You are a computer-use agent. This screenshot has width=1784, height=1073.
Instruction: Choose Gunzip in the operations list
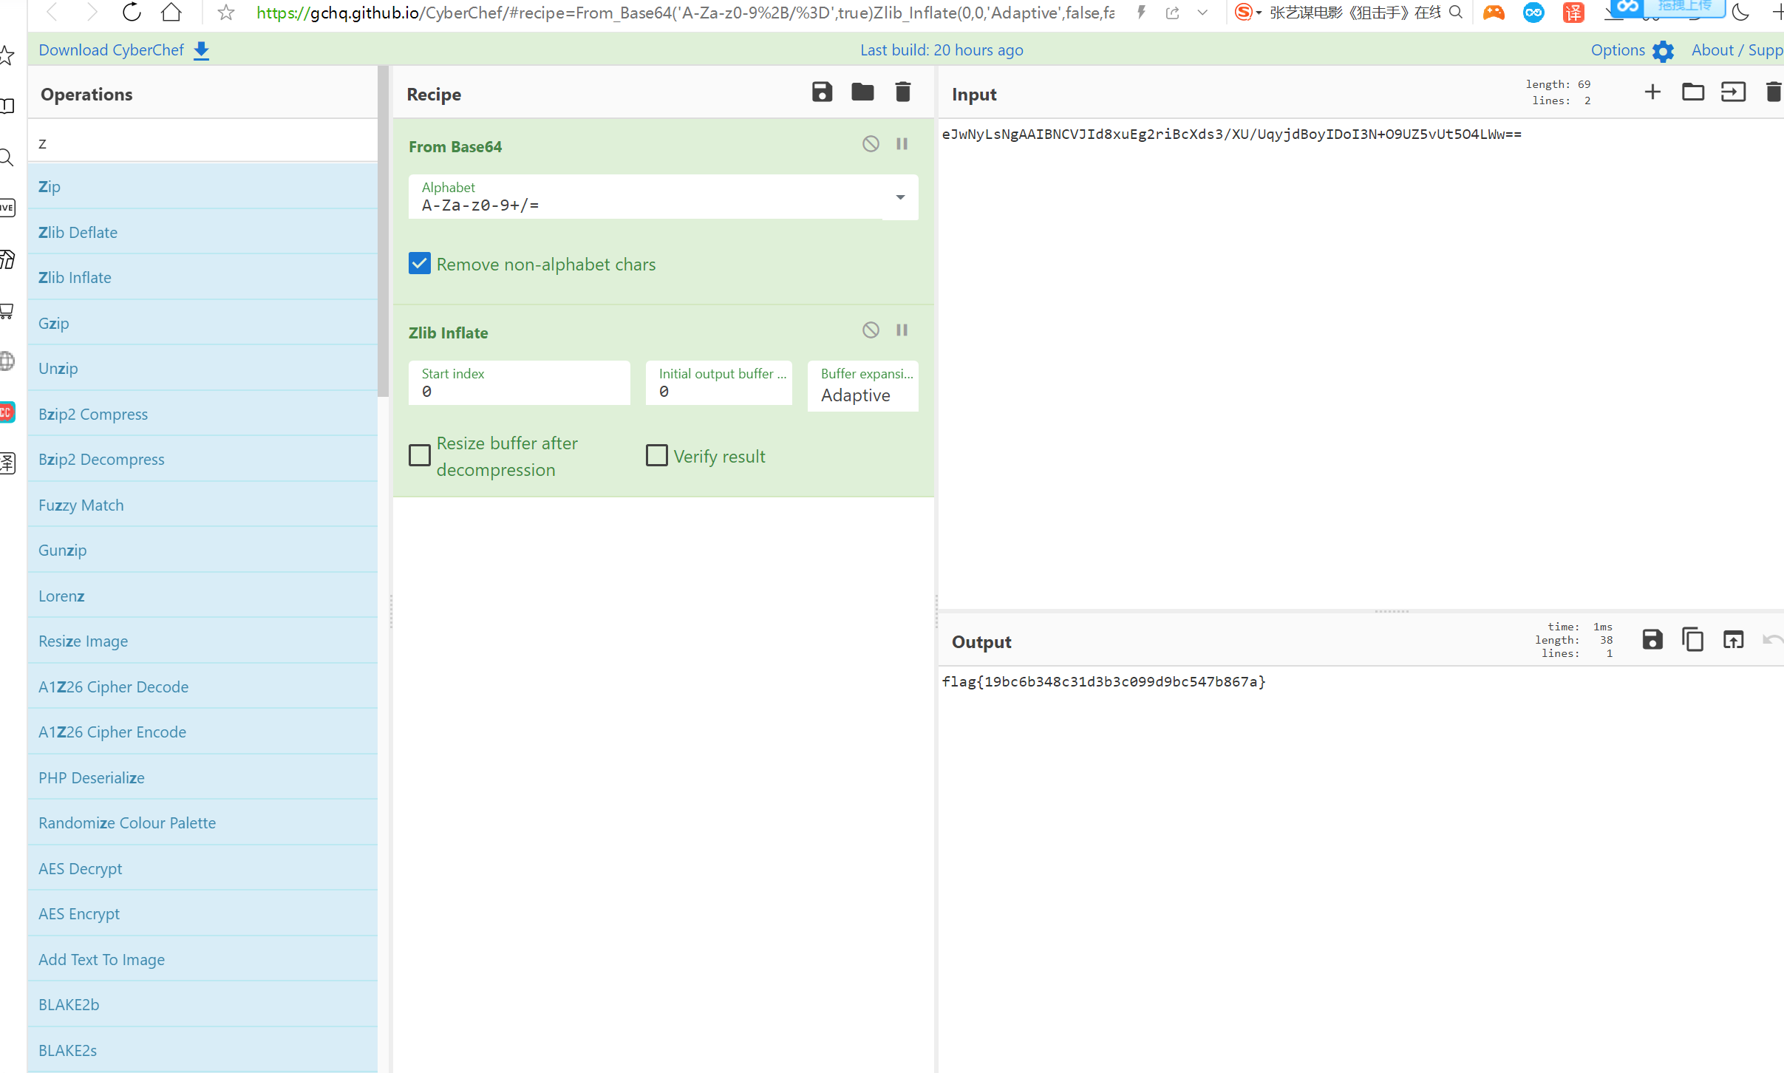tap(62, 551)
